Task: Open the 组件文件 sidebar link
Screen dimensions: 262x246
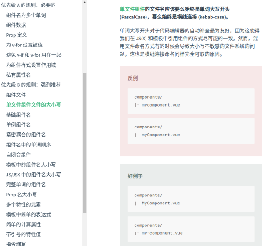Action: (16, 95)
